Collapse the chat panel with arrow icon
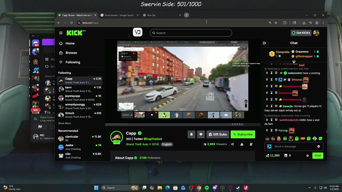Viewport: 342px width, 192px height. pos(265,43)
